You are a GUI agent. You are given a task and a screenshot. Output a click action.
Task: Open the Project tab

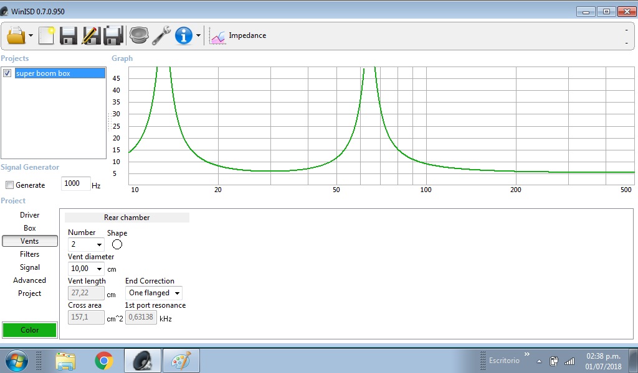[x=30, y=293]
